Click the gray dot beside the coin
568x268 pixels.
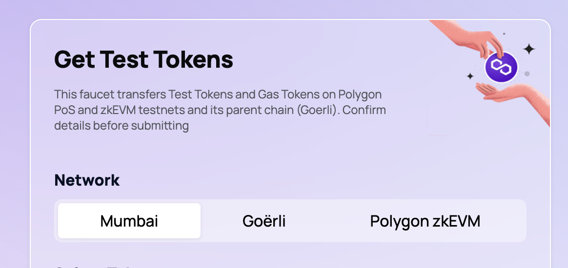coord(527,74)
